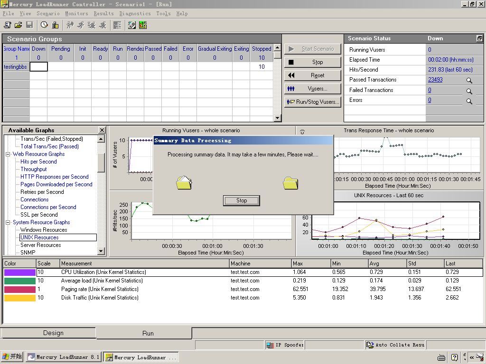Click the Reset button
The image size is (486, 364).
(312, 75)
